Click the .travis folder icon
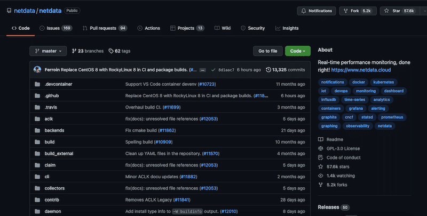This screenshot has height=216, width=427. (37, 107)
